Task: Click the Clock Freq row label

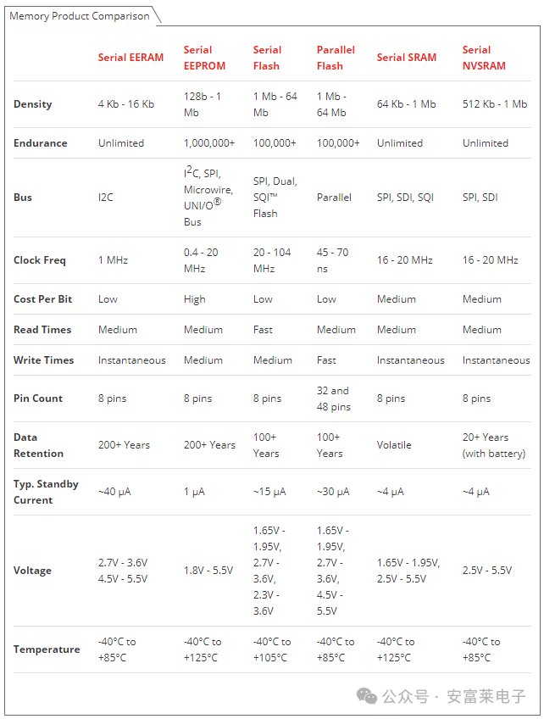Action: 40,260
